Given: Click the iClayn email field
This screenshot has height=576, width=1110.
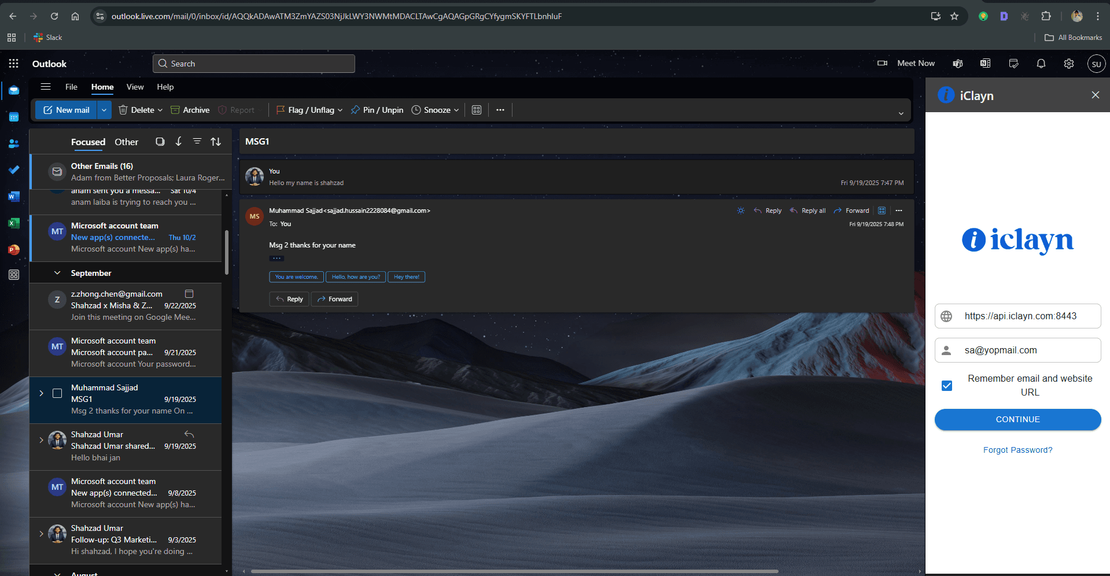Looking at the screenshot, I should (x=1017, y=350).
